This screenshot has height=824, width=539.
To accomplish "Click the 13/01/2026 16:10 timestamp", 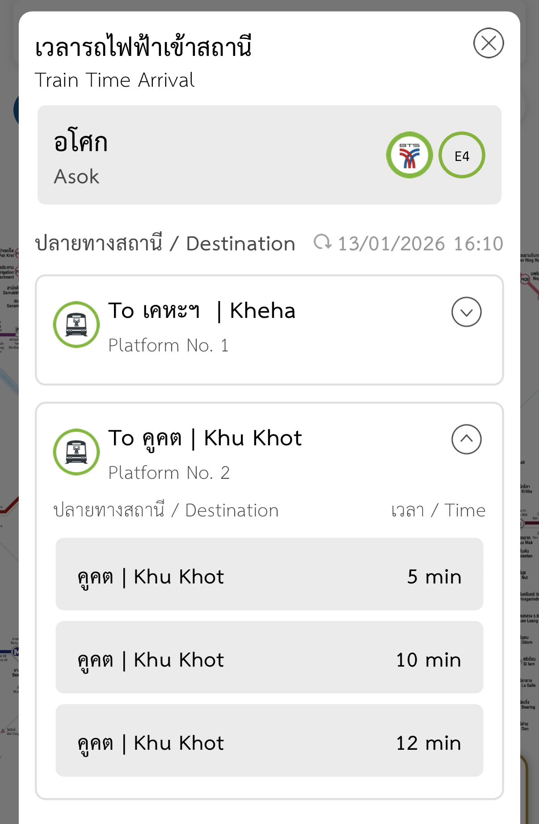I will tap(420, 244).
